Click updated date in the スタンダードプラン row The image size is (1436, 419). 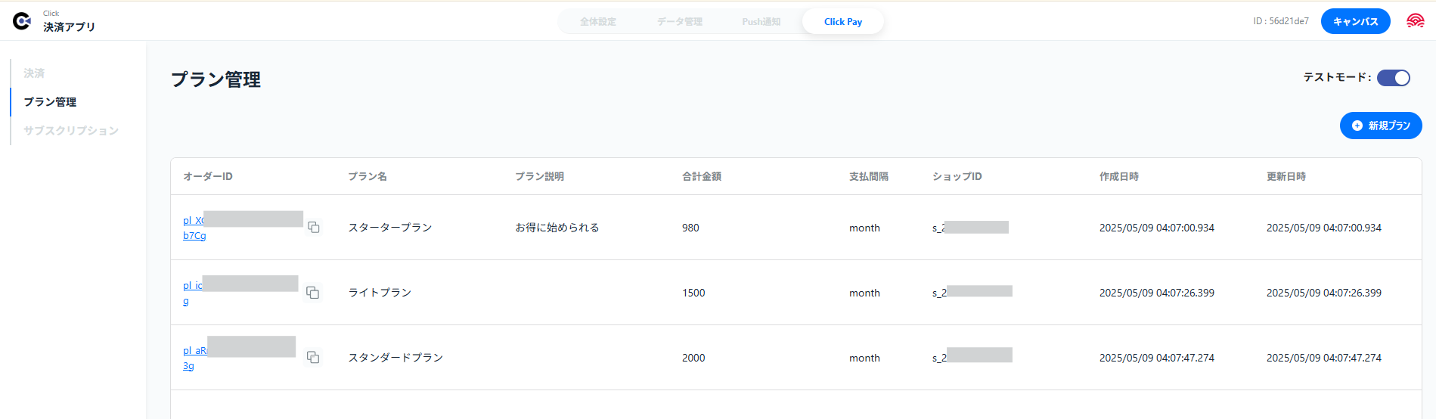coord(1324,358)
